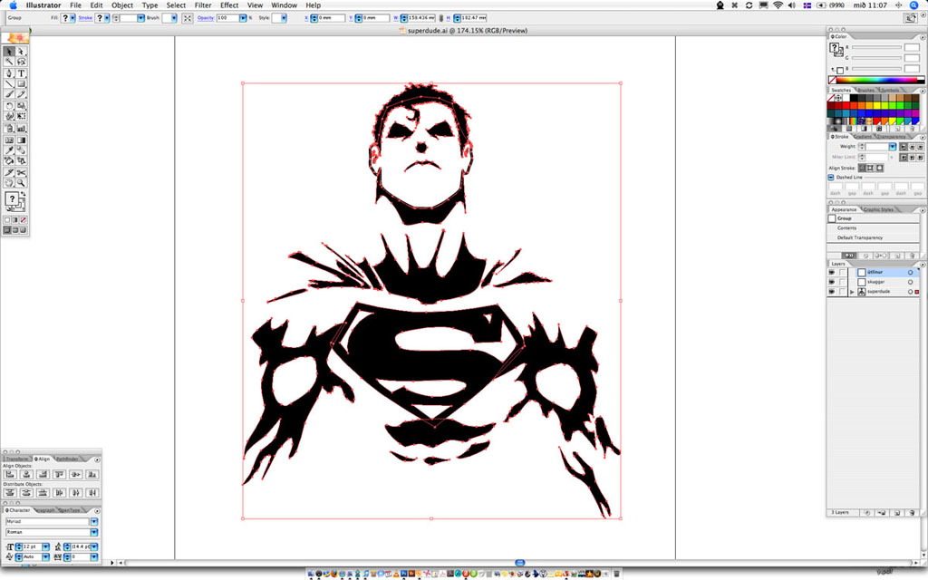Expand the superdude layer contents

coord(852,292)
